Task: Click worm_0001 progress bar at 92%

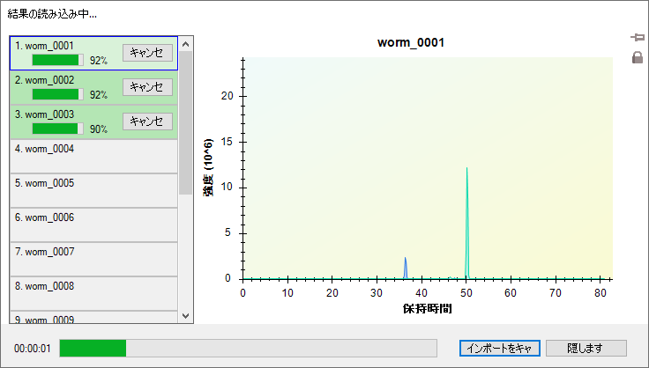Action: [x=58, y=60]
